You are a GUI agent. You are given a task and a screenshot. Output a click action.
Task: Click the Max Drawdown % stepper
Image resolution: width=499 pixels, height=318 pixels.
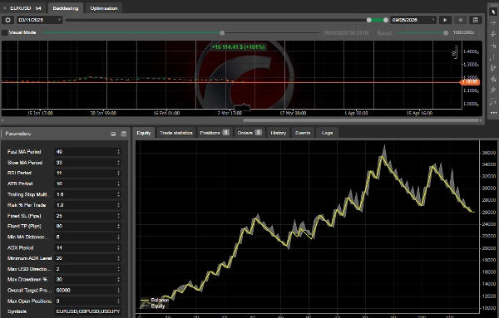[118, 280]
